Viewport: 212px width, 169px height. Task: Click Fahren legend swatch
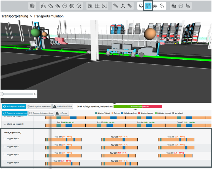112,113
